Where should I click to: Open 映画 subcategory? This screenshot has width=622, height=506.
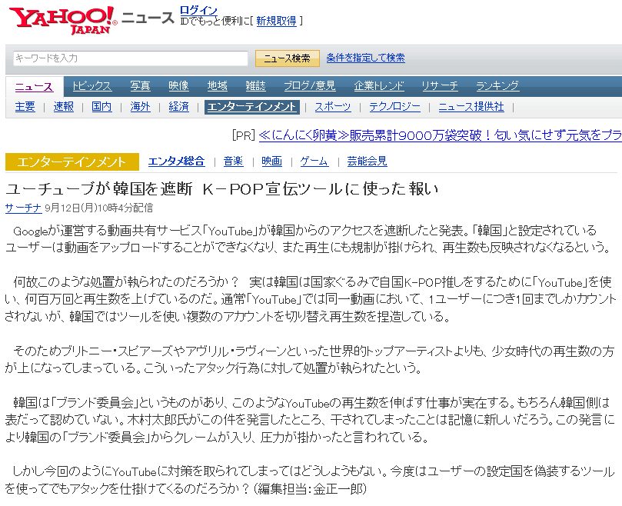271,161
